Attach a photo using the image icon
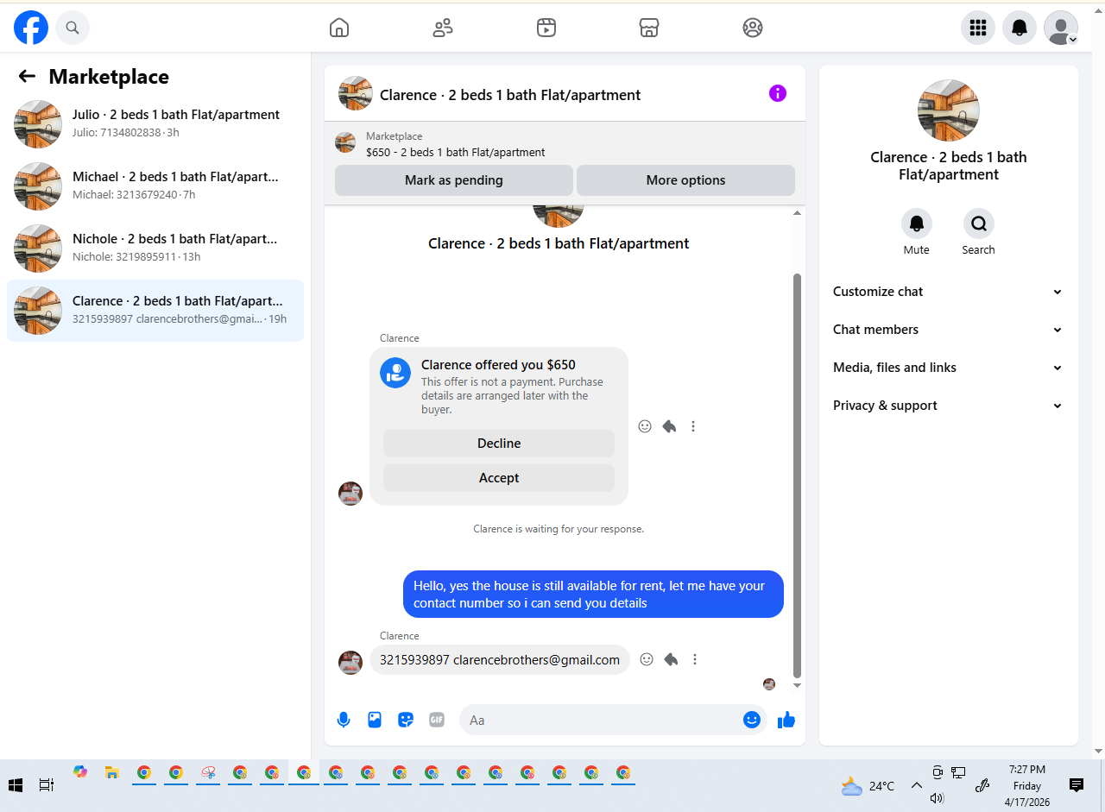 point(375,720)
